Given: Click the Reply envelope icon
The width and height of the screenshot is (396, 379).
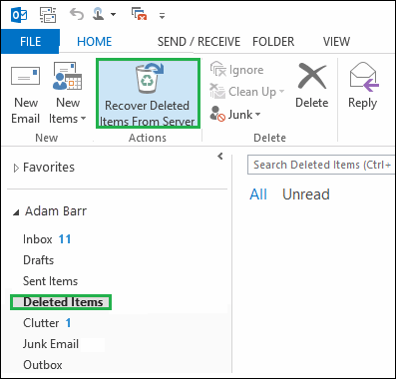Looking at the screenshot, I should (x=364, y=77).
